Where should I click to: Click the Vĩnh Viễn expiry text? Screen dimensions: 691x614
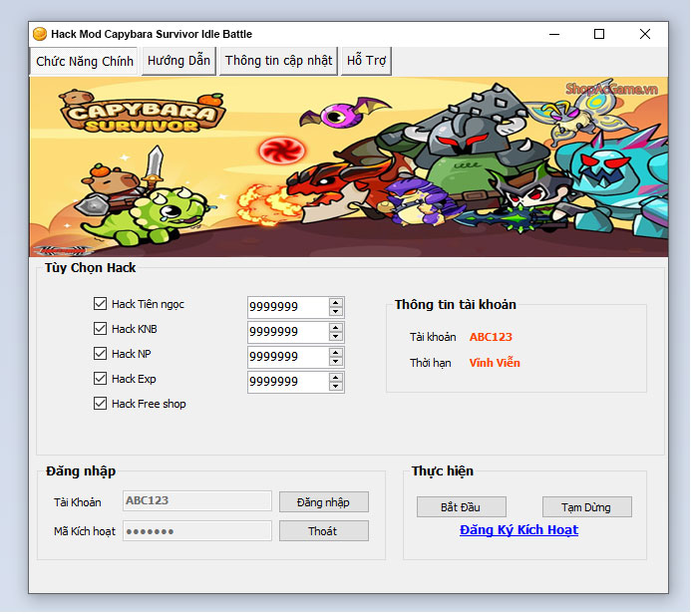point(495,363)
